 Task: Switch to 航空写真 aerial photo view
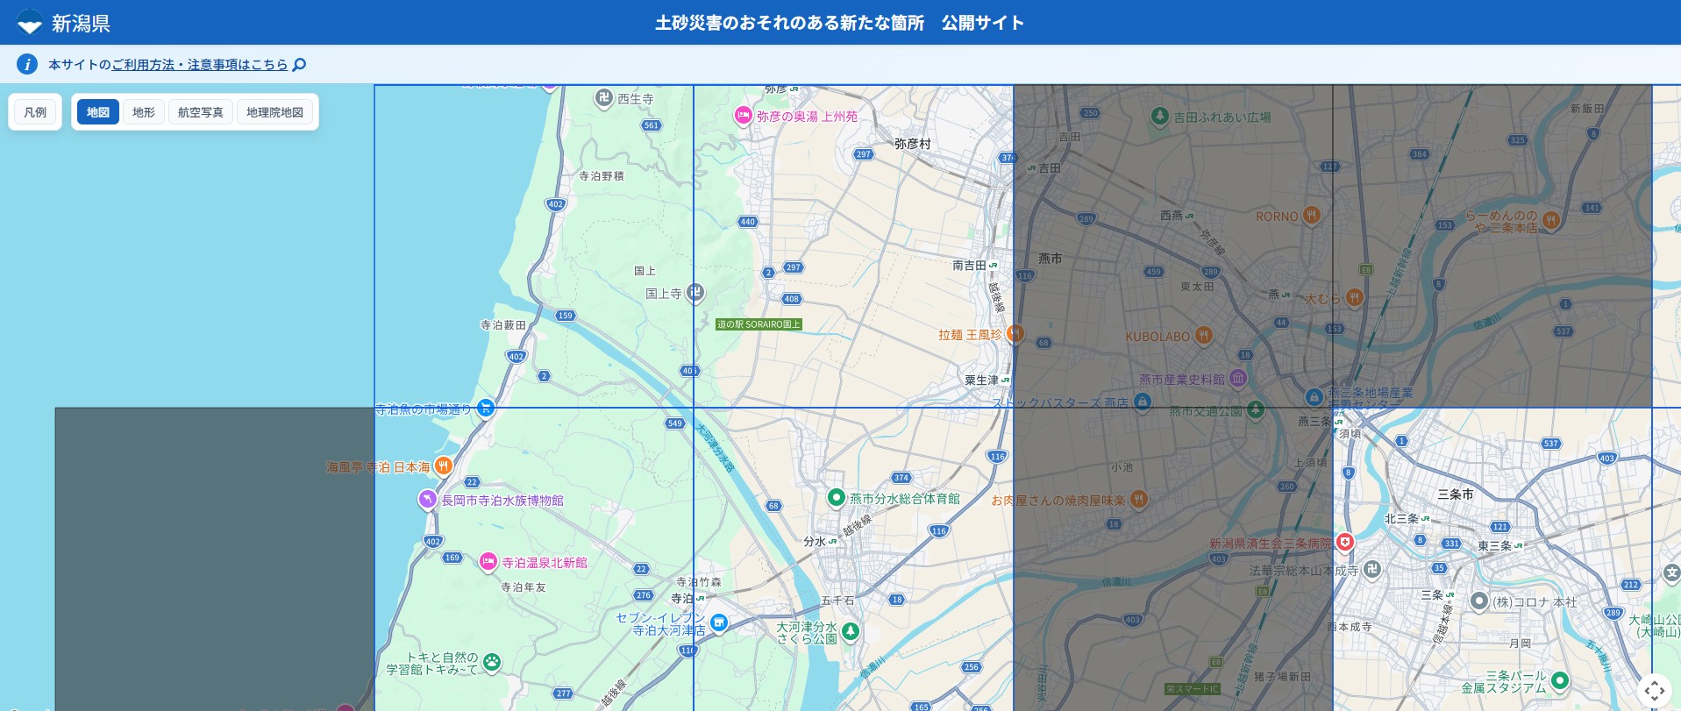(x=201, y=112)
